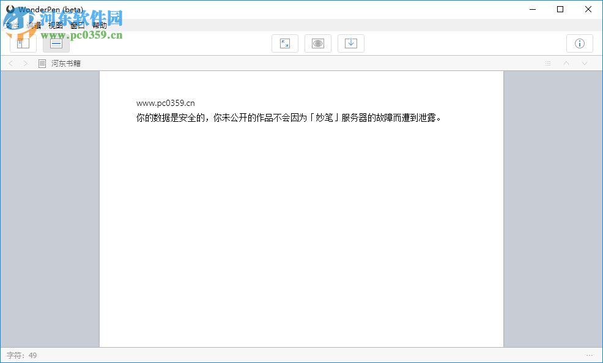Viewport: 603px width, 363px height.
Task: Open the 帮助 menu
Action: click(x=98, y=26)
